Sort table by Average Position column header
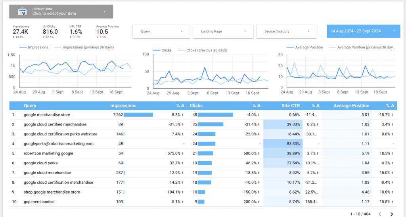Viewport: 406px width, 217px height. point(351,105)
